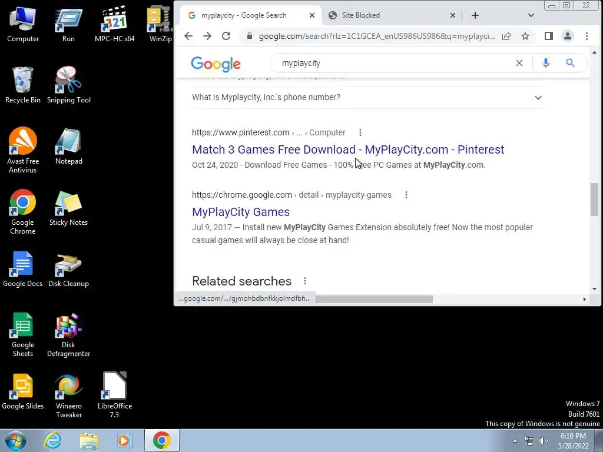The height and width of the screenshot is (452, 603).
Task: Share this page via address bar icon
Action: click(506, 36)
